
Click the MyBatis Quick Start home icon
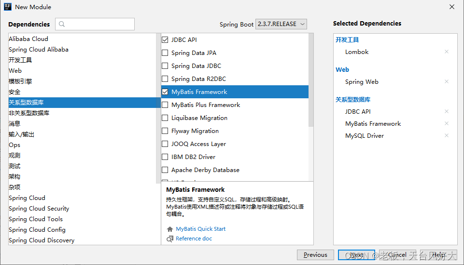tap(170, 229)
